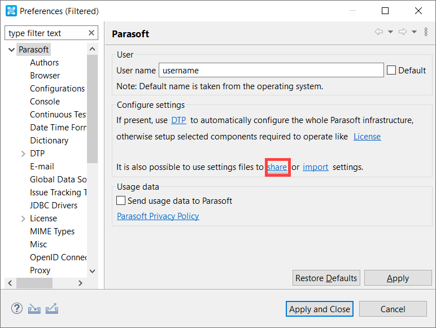Click the export preferences icon
Viewport: 436px width, 328px height.
tap(52, 309)
